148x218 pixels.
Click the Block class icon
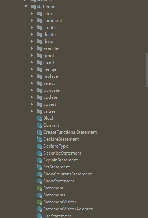(x=39, y=118)
